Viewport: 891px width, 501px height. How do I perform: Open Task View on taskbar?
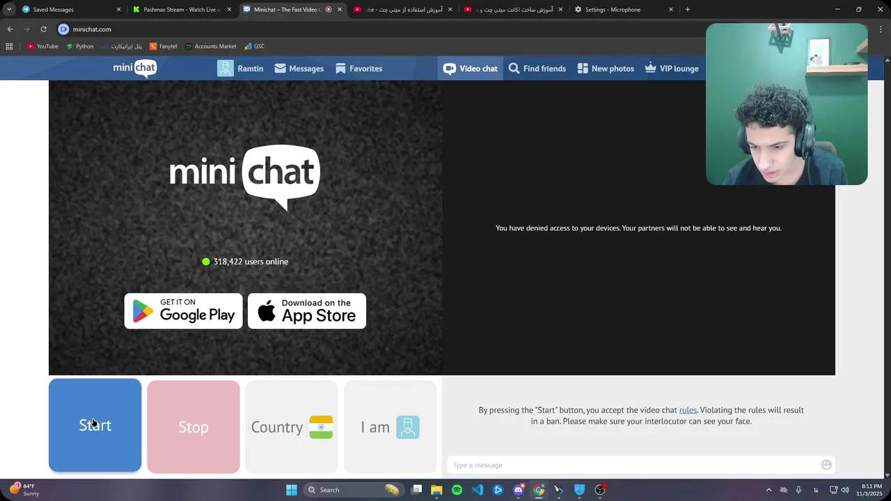point(416,490)
